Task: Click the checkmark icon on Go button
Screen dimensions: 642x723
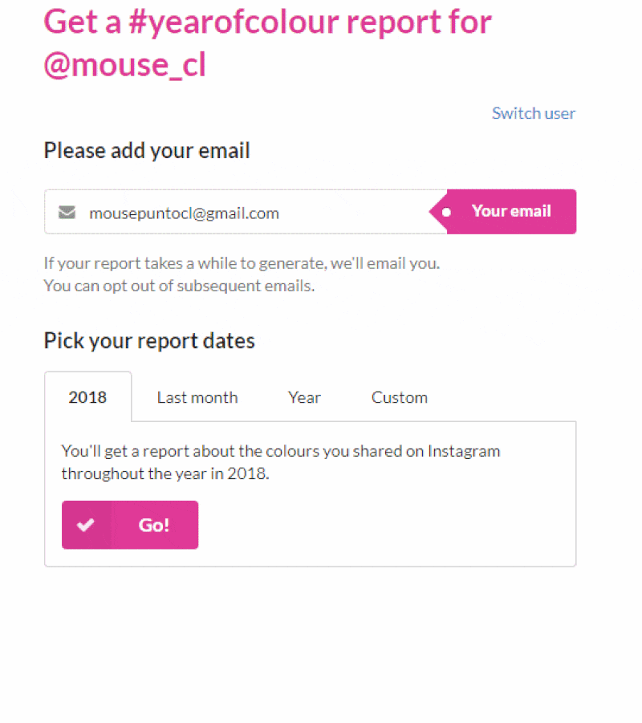Action: [86, 525]
